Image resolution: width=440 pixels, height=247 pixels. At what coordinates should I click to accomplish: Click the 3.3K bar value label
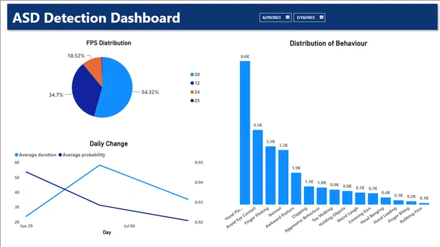pos(283,145)
